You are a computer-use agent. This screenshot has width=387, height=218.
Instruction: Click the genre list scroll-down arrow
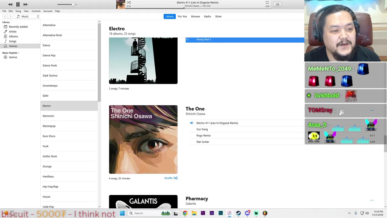tap(99, 207)
